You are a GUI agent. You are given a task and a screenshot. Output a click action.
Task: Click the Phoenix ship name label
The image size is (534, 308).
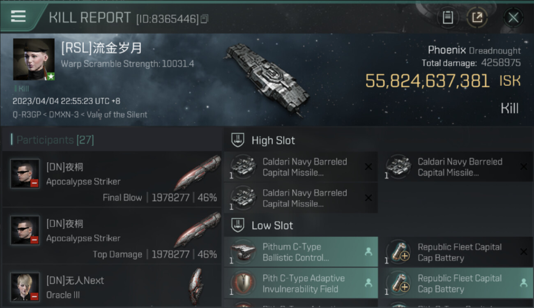447,51
